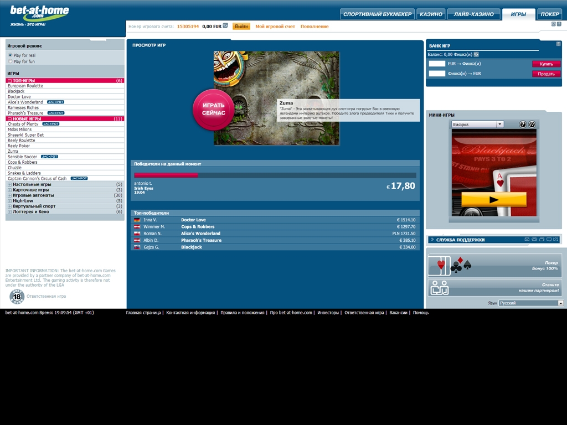Expand the Игровые автоматы category
This screenshot has width=567, height=425.
(9, 195)
